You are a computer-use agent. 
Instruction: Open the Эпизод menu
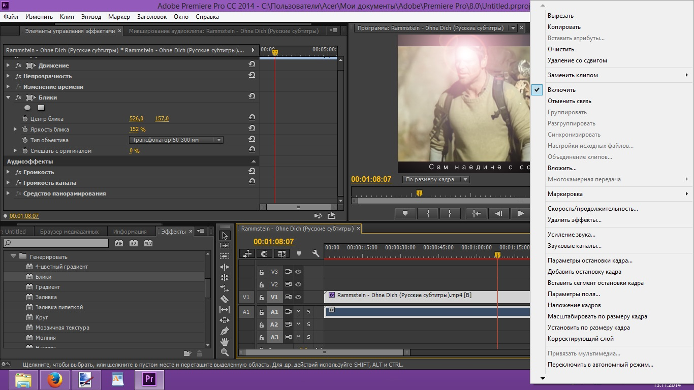pyautogui.click(x=91, y=17)
